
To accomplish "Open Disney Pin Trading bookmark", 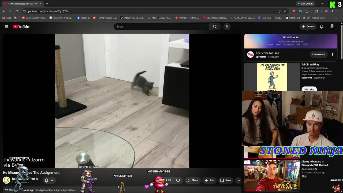I will coord(61,18).
